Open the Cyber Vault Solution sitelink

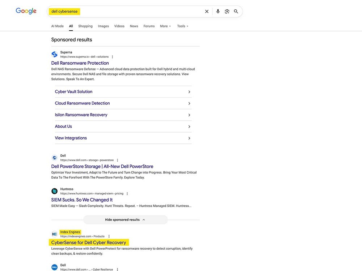pos(73,91)
